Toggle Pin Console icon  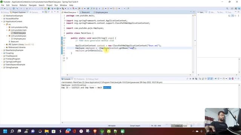coord(215,79)
